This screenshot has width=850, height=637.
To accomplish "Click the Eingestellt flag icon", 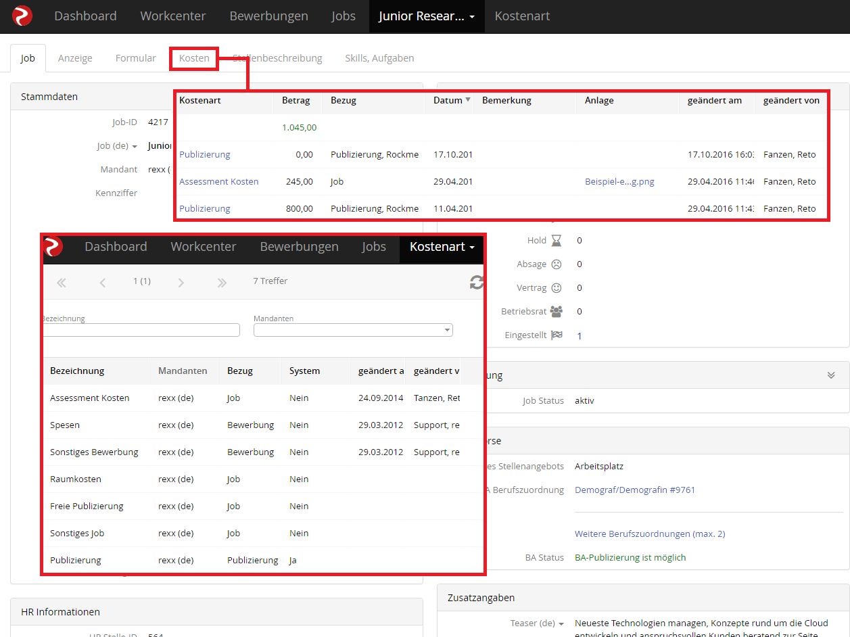I will 557,335.
